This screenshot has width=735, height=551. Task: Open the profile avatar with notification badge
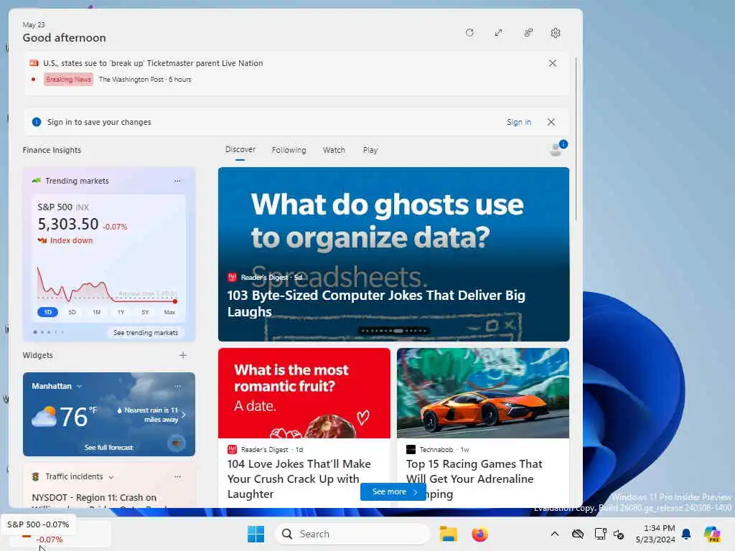point(557,149)
